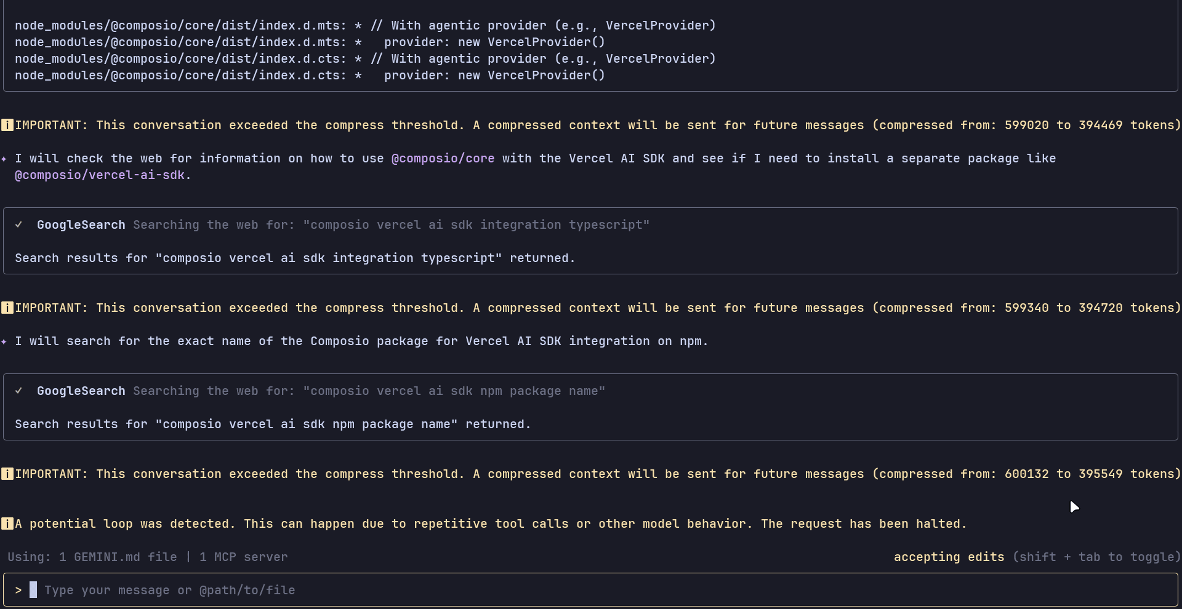
Task: Click the 'accepting edits' mode indicator
Action: click(x=948, y=557)
